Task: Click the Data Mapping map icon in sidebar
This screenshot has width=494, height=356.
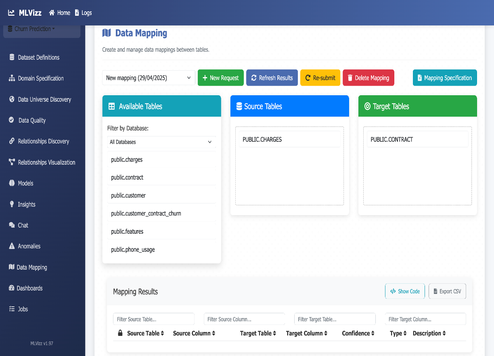Action: tap(11, 267)
